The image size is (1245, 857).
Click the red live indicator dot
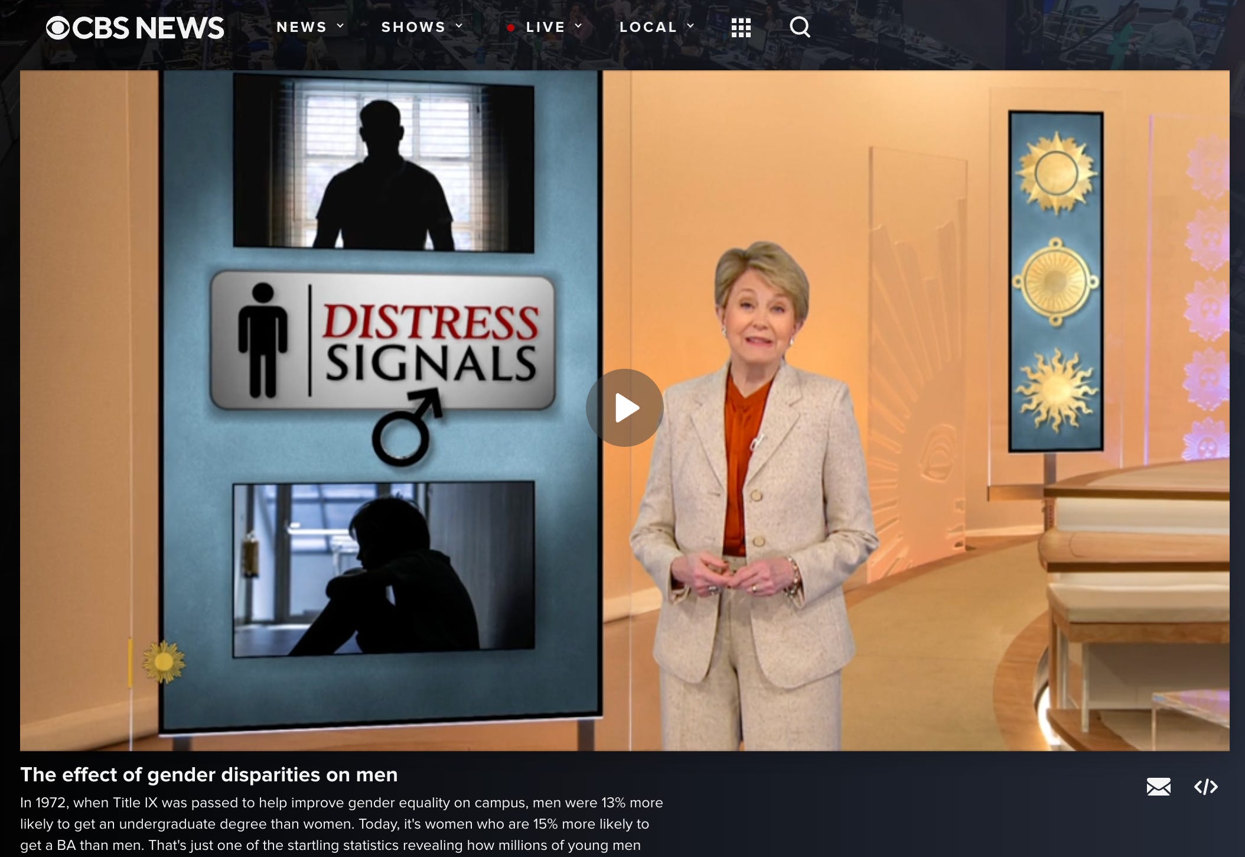(510, 27)
